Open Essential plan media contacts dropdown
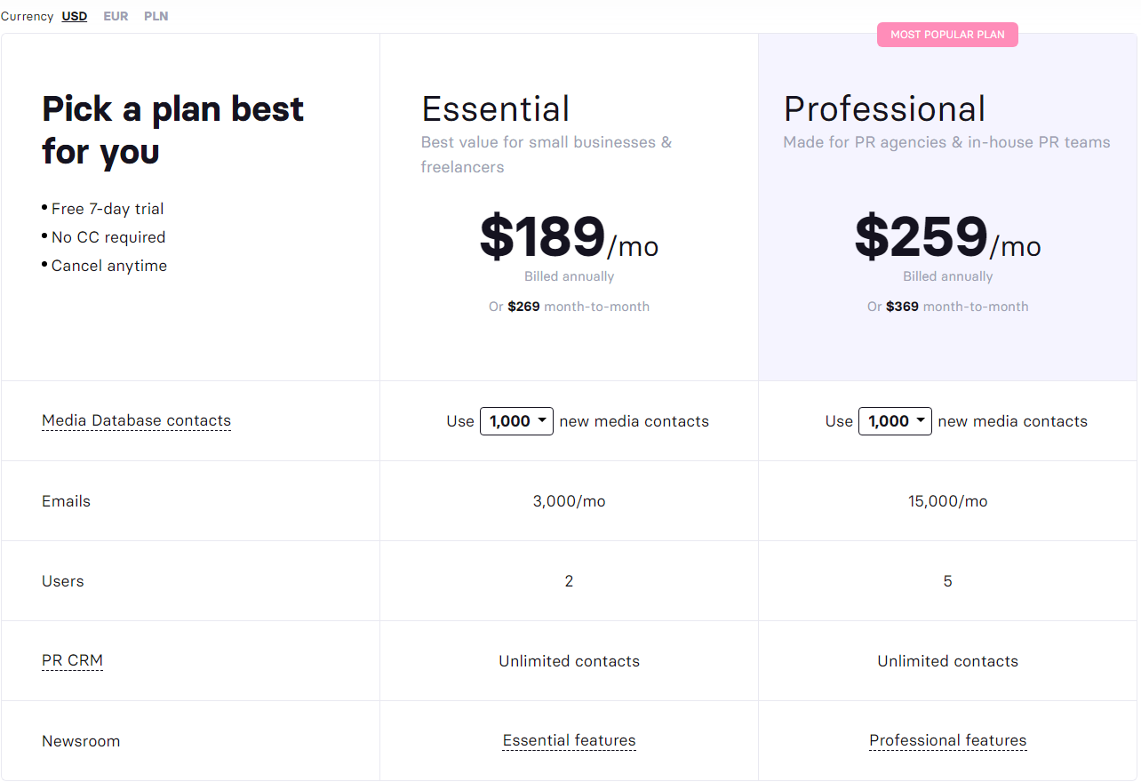Screen dimensions: 1141x782 516,421
